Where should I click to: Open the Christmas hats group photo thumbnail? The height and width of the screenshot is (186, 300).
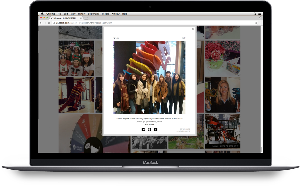(x=76, y=58)
